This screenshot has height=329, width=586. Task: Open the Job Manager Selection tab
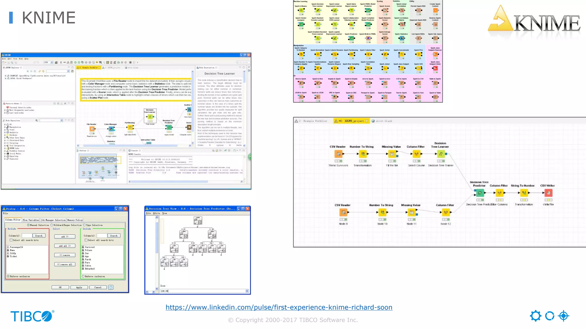click(x=53, y=220)
